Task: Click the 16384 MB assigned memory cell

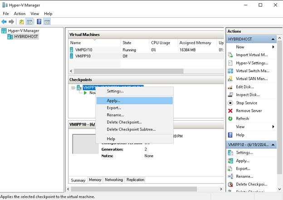Action: tap(187, 50)
